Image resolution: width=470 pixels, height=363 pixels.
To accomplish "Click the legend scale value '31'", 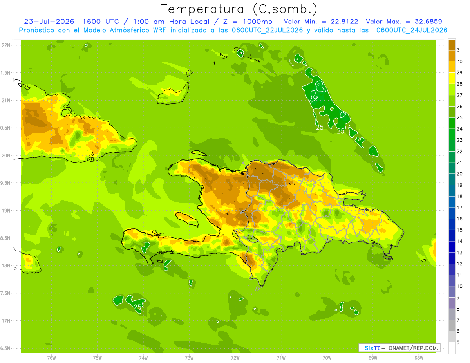I will pyautogui.click(x=459, y=50).
